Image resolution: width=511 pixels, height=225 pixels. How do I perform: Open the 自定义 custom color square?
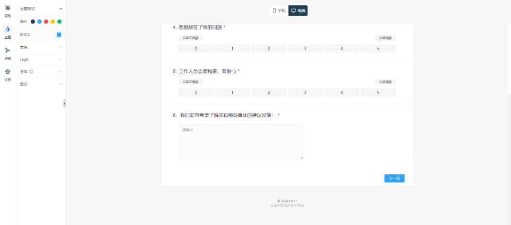click(59, 35)
